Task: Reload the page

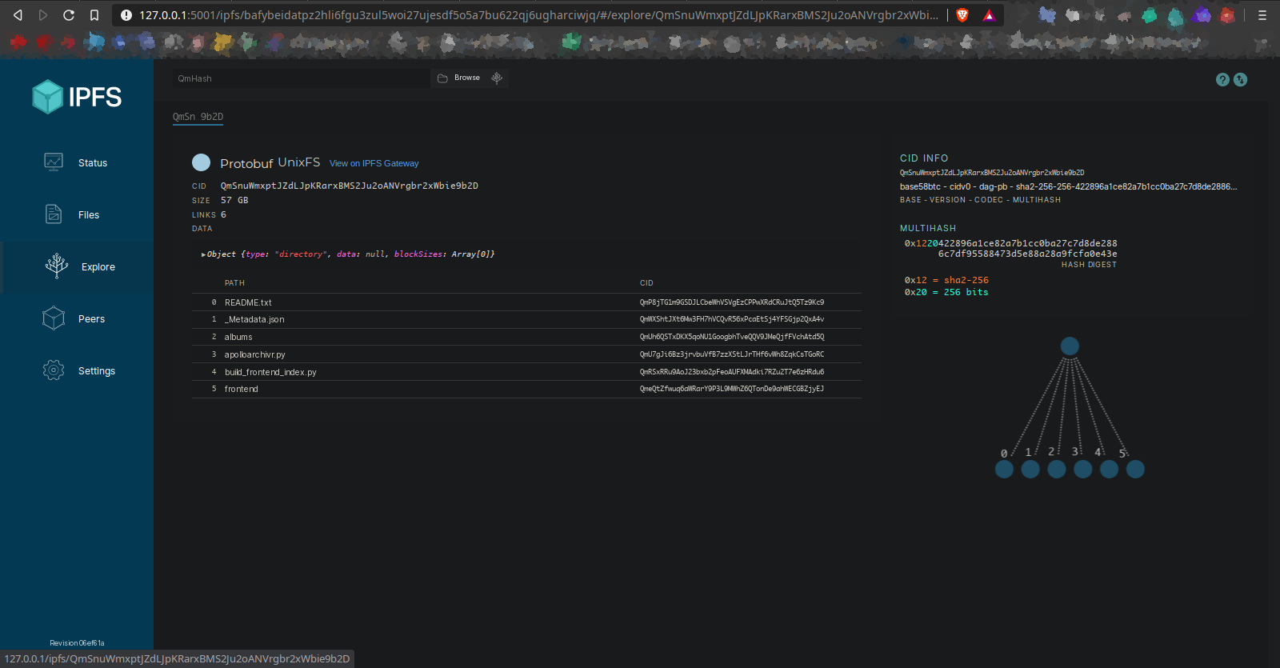Action: point(69,15)
